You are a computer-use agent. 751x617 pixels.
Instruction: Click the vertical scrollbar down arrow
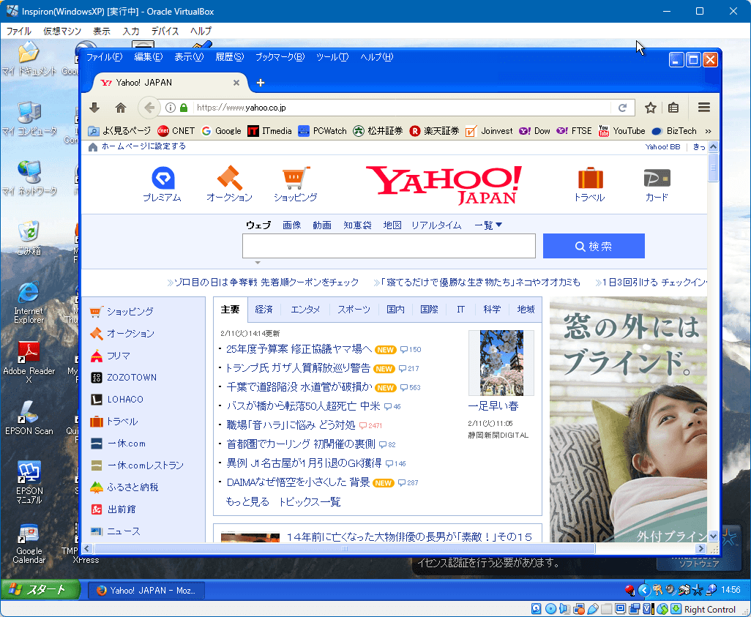coord(713,536)
